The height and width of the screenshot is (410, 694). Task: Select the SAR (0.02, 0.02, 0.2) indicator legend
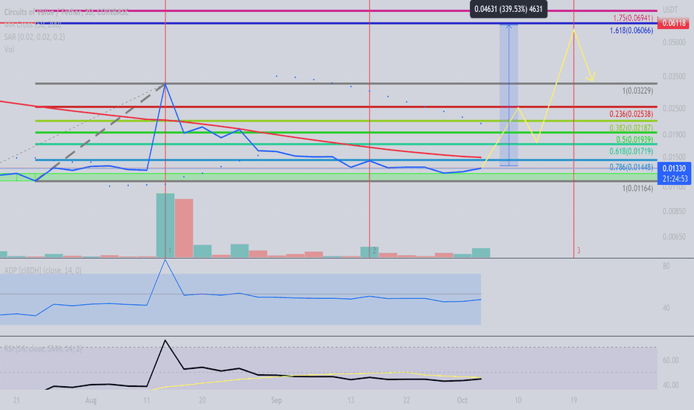point(34,37)
